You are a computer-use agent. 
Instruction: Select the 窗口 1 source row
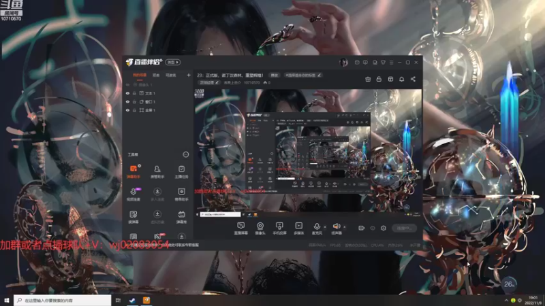point(158,102)
